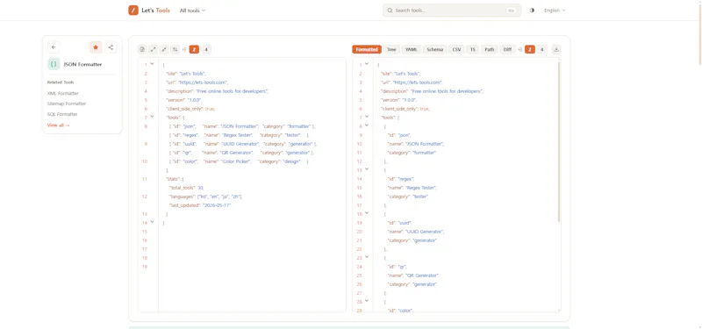This screenshot has width=702, height=329.
Task: Switch to the Formatted tab
Action: (367, 49)
